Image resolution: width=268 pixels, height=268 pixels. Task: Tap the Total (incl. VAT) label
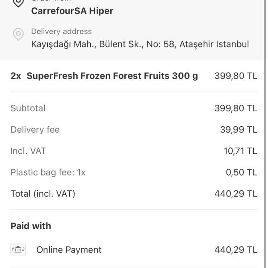[x=43, y=194]
